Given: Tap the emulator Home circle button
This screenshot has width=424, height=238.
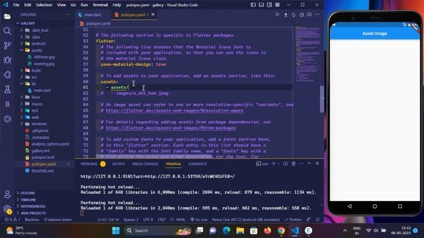Looking at the screenshot, I should (x=375, y=206).
